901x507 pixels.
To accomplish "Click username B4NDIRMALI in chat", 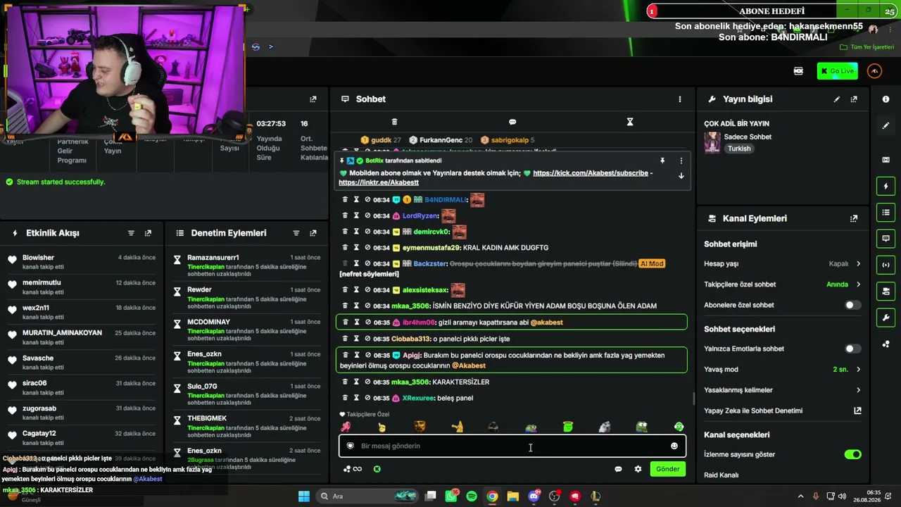I will click(445, 200).
